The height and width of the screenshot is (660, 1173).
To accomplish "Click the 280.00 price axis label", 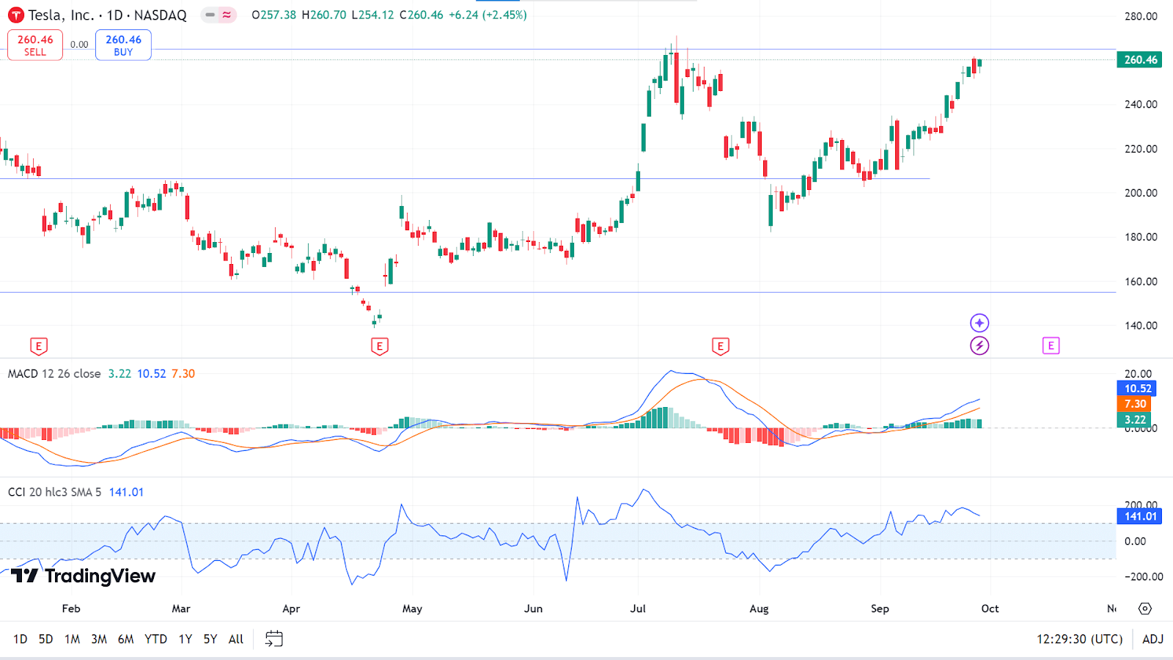I will tap(1141, 16).
